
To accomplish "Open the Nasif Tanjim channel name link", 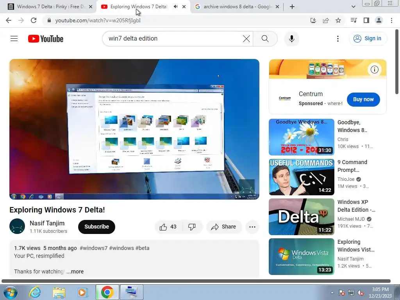I will coord(47,223).
